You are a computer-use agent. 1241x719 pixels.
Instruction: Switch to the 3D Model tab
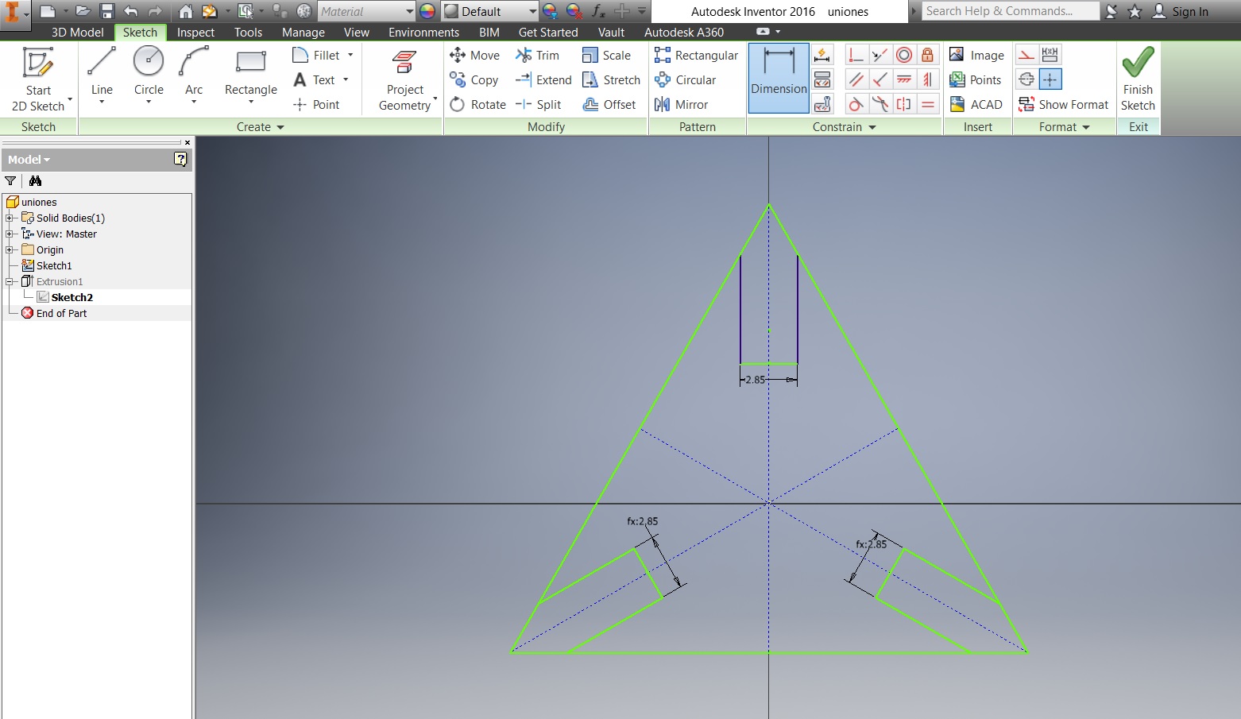click(77, 32)
